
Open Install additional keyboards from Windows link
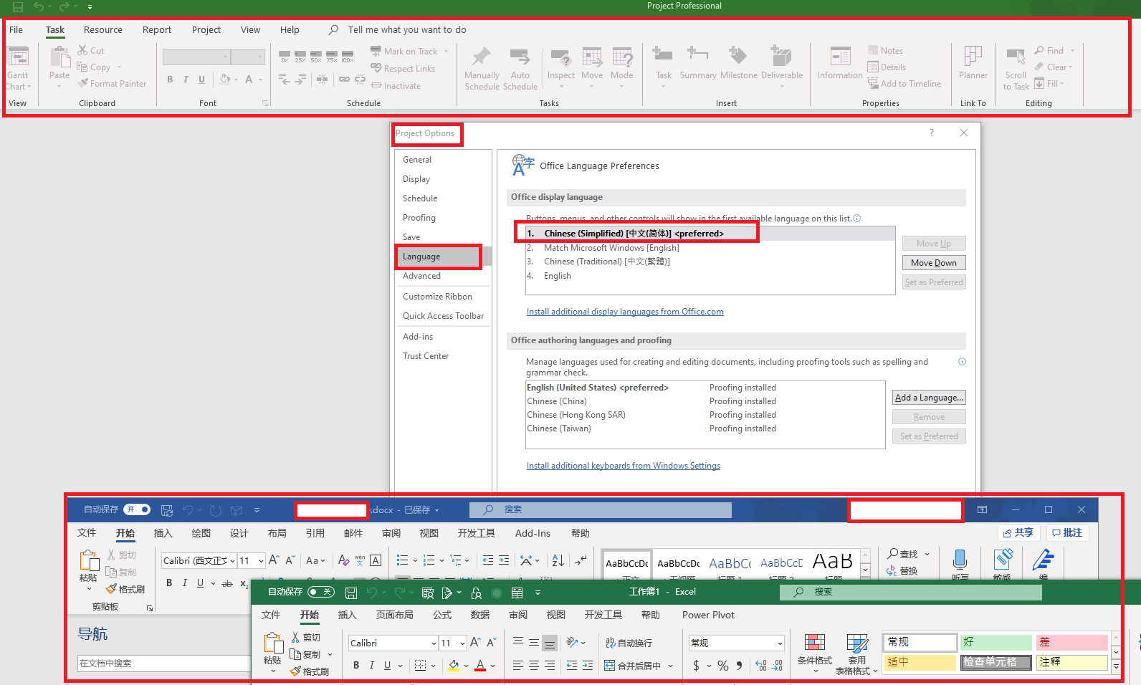[624, 466]
